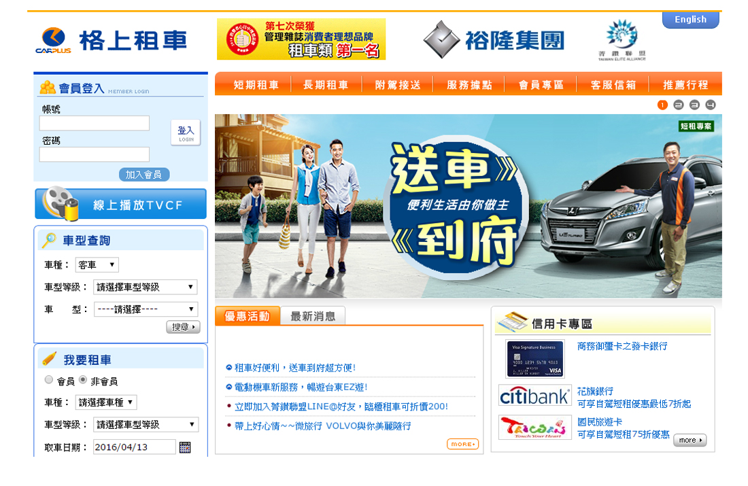Screen dimensions: 748x486
Task: Open the 請選擇車種 dropdown in 我要租車
Action: 106,402
